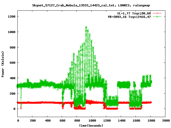The width and height of the screenshot is (171, 128).
Task: Click the 1800 x-axis tick label
Action: (151, 121)
